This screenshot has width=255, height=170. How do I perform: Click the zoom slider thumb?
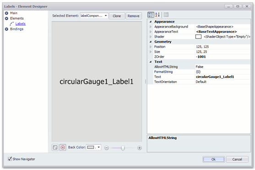click(x=123, y=148)
